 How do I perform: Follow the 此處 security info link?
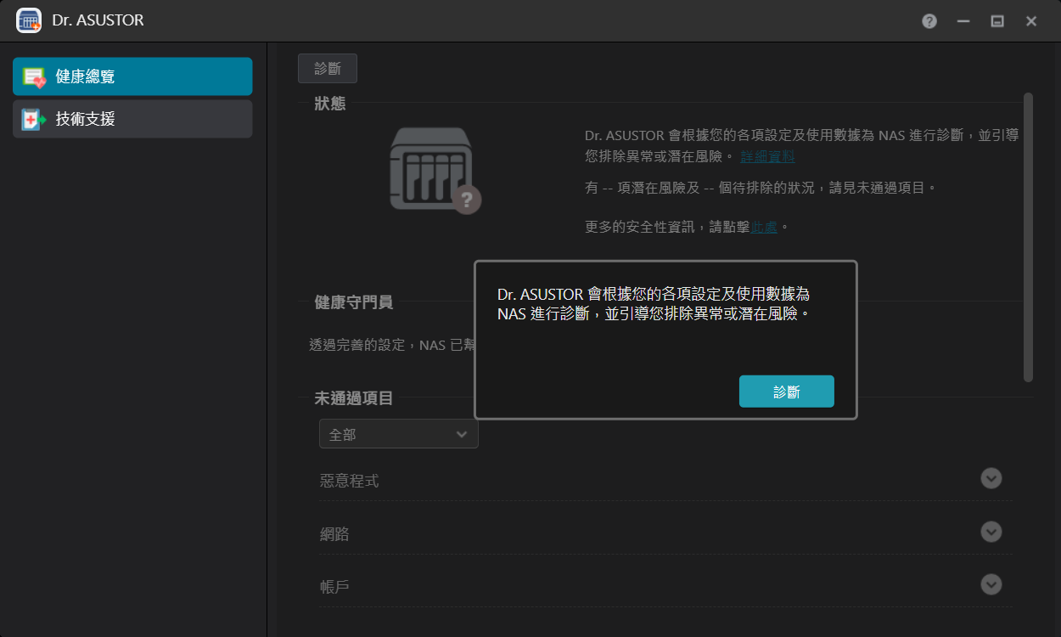pyautogui.click(x=764, y=227)
